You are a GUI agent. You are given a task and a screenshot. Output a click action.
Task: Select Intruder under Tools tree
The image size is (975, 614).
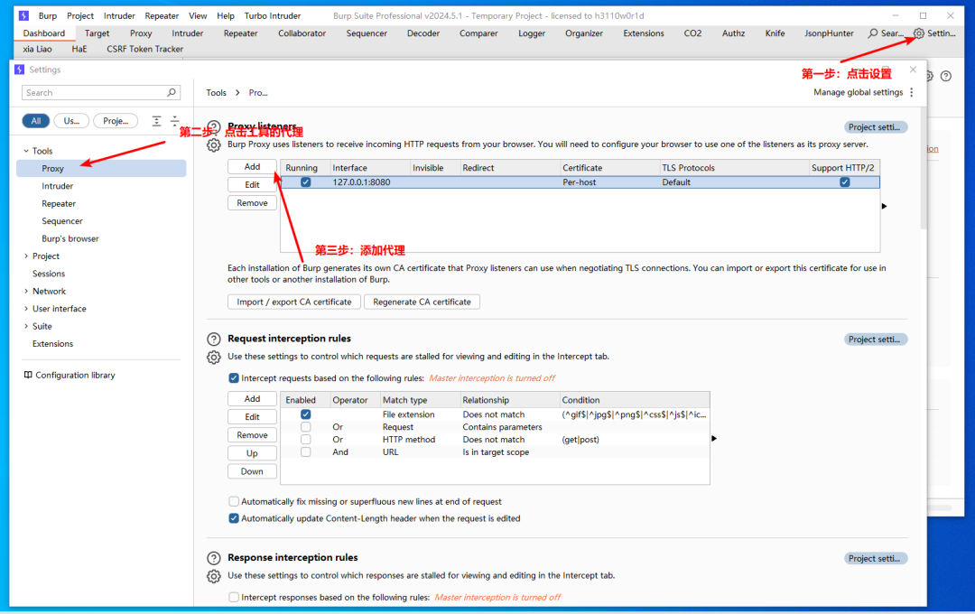(57, 185)
